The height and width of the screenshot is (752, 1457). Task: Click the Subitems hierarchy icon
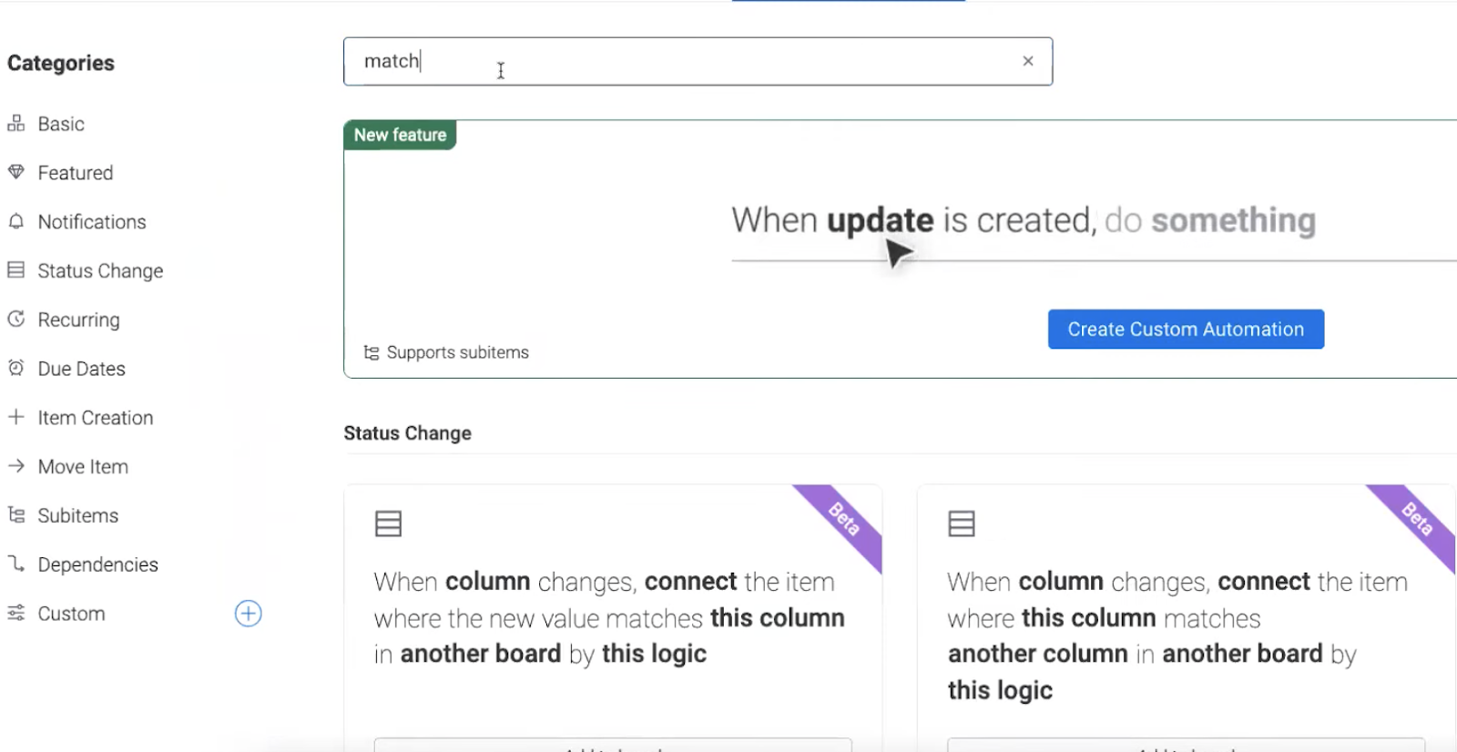[x=15, y=515]
